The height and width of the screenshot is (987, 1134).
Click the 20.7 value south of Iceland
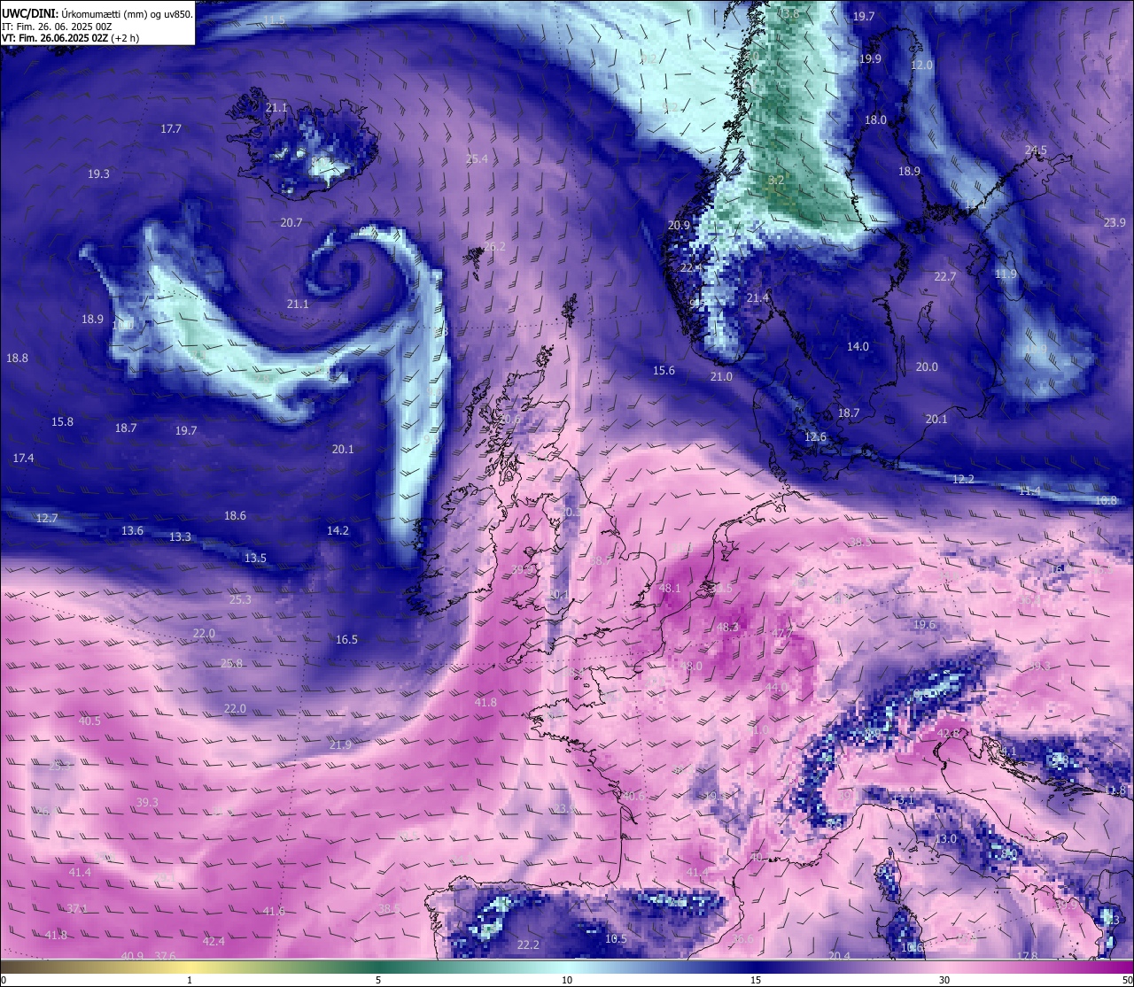pos(291,223)
